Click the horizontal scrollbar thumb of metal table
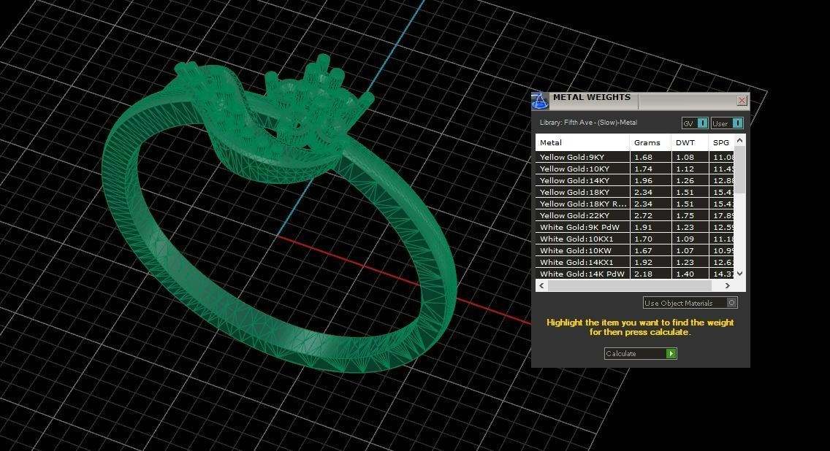The height and width of the screenshot is (451, 830). 629,285
